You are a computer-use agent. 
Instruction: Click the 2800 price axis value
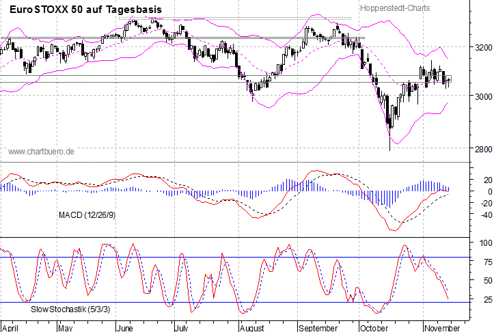(x=483, y=149)
